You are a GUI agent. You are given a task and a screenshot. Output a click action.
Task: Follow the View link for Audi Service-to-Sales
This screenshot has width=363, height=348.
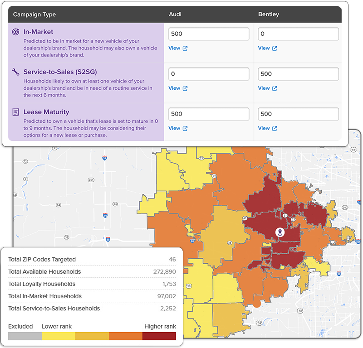pyautogui.click(x=174, y=88)
